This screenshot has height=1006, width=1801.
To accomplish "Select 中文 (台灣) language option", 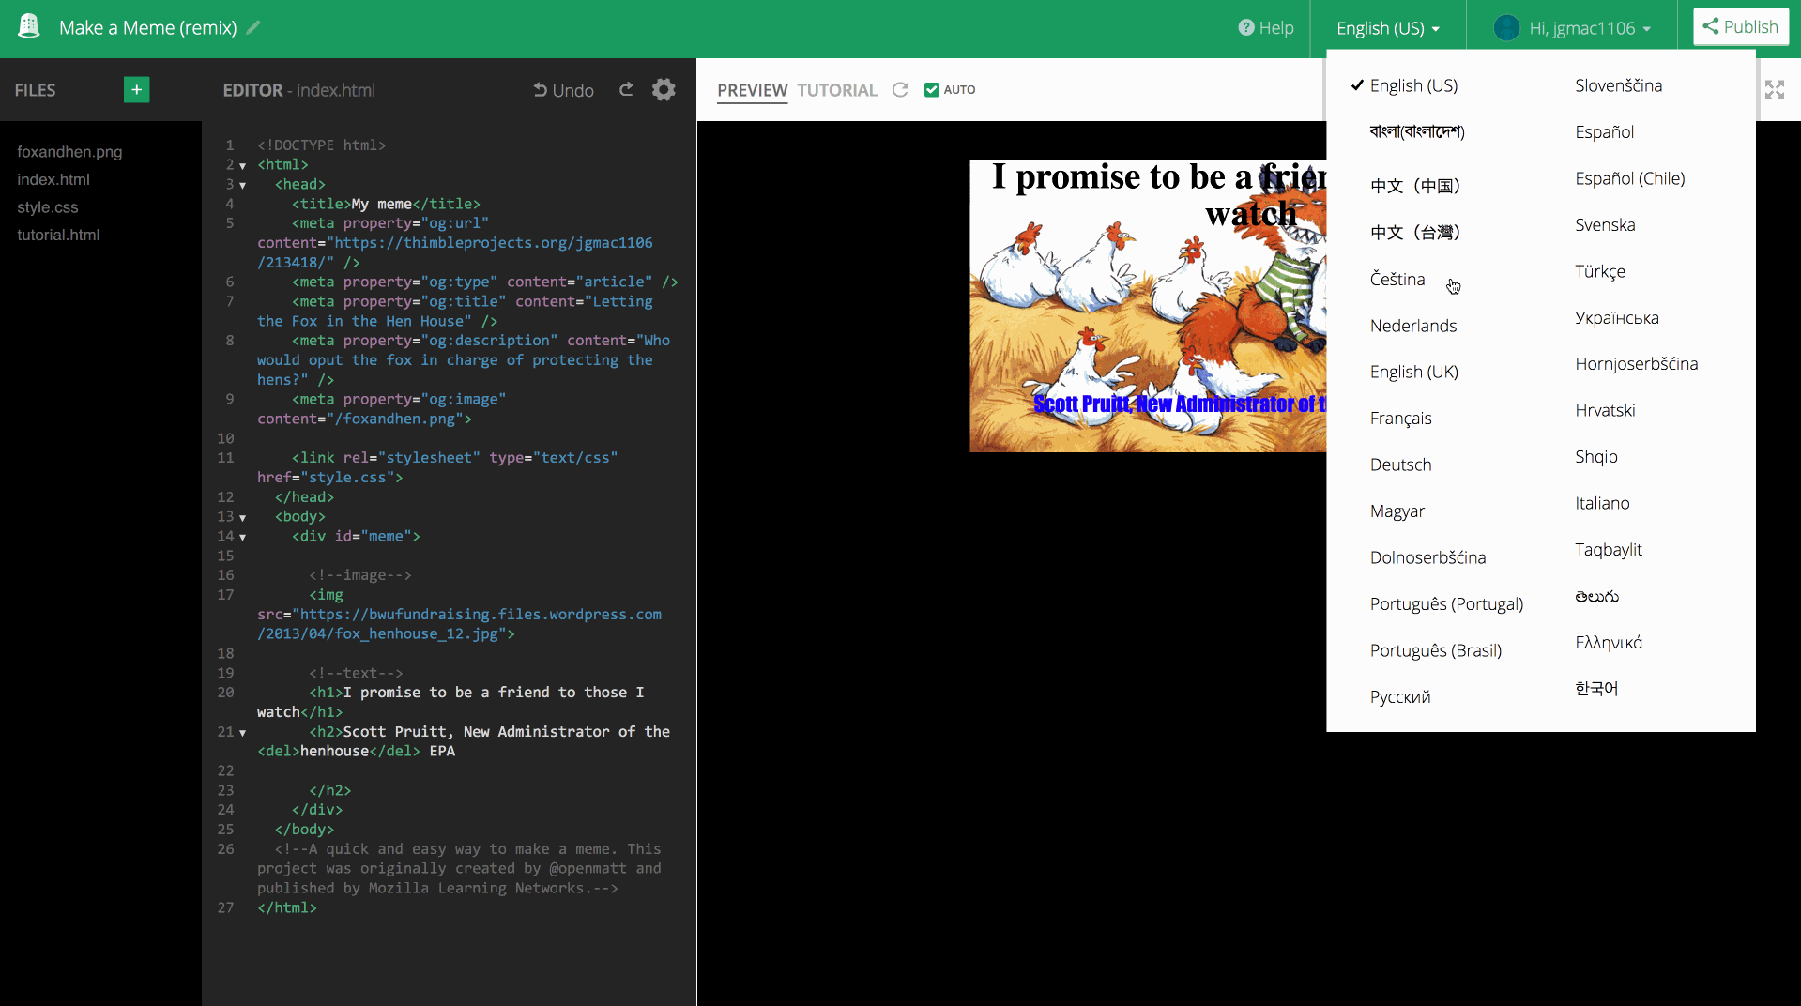I will tap(1415, 232).
